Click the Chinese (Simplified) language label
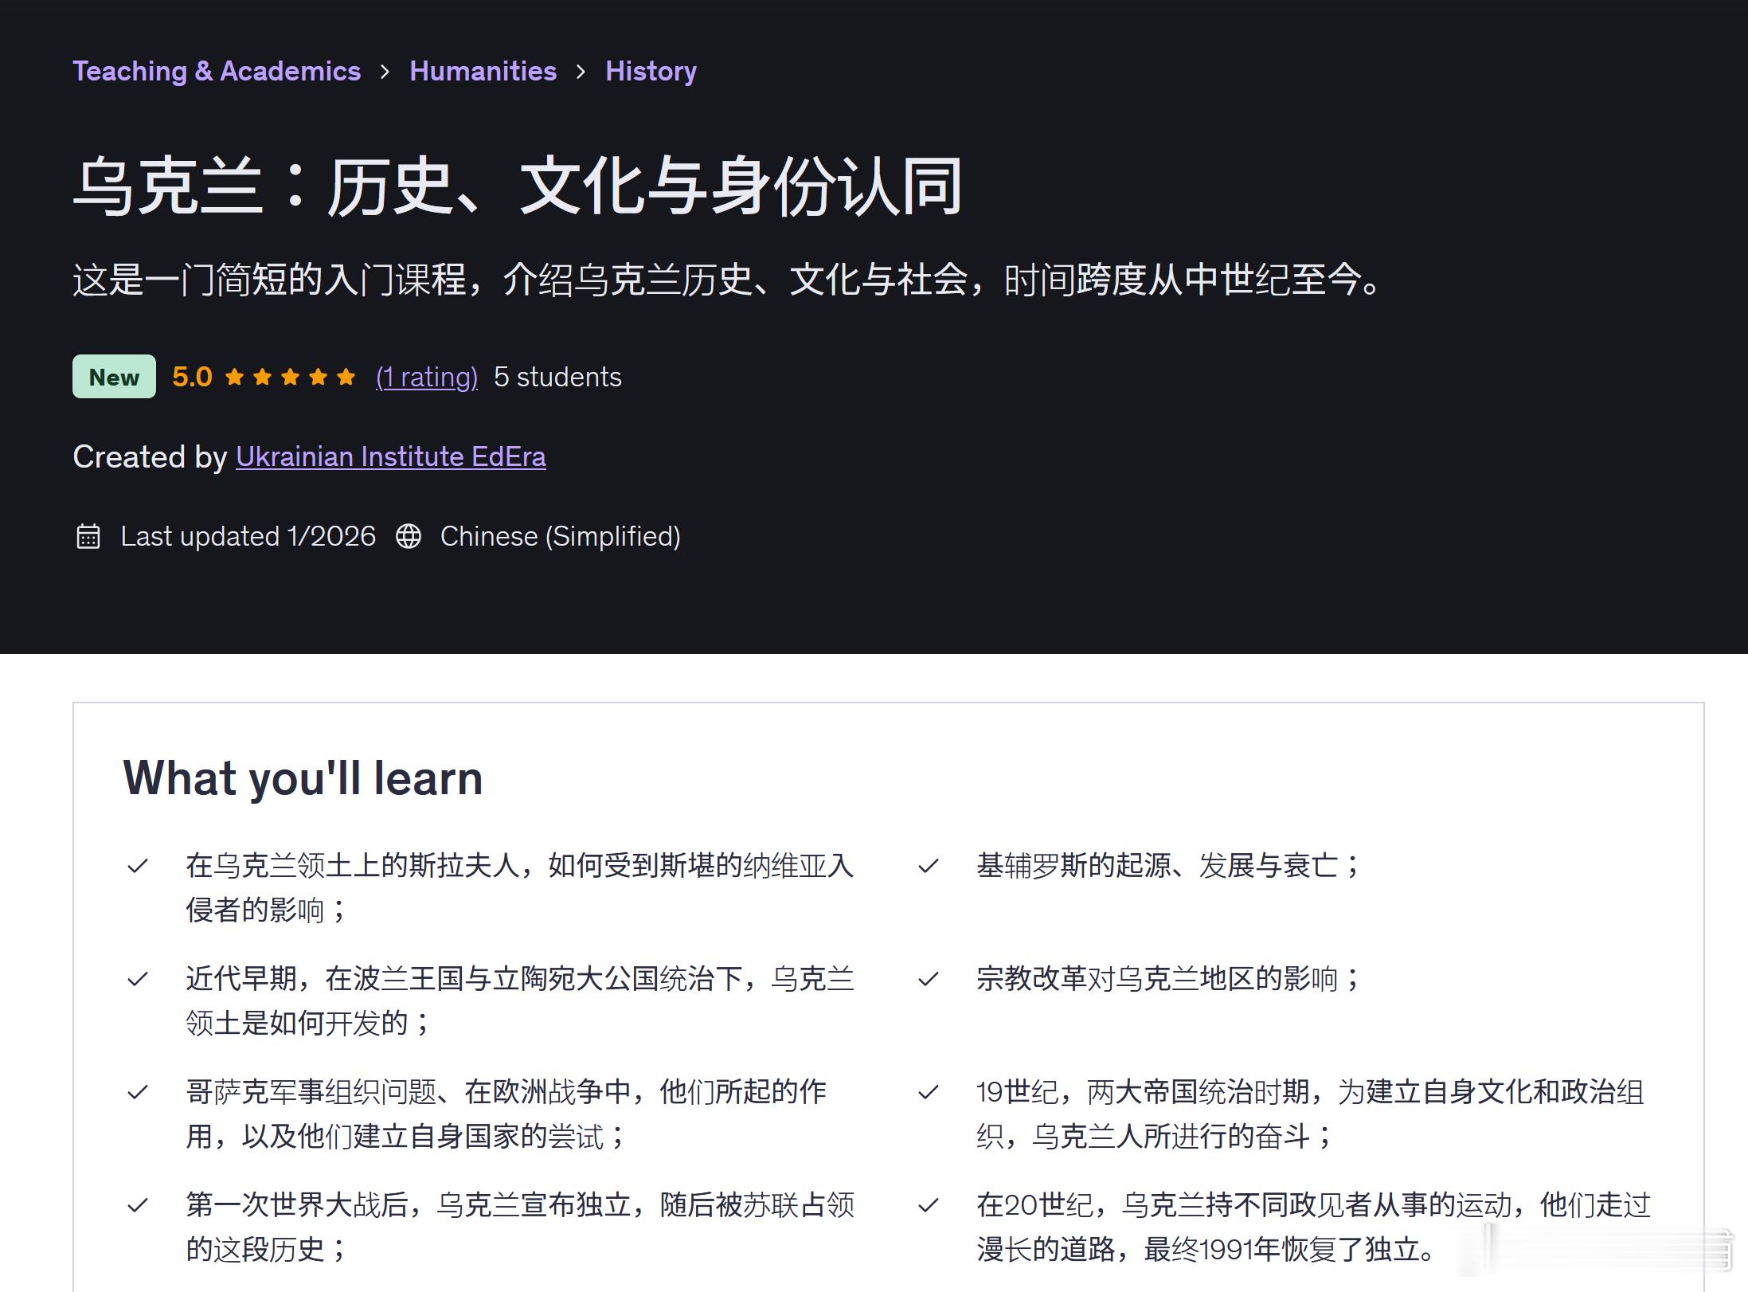Screen dimensions: 1748x1292 click(560, 536)
